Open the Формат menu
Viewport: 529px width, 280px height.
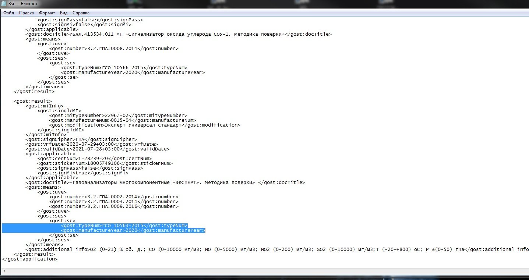(x=47, y=13)
